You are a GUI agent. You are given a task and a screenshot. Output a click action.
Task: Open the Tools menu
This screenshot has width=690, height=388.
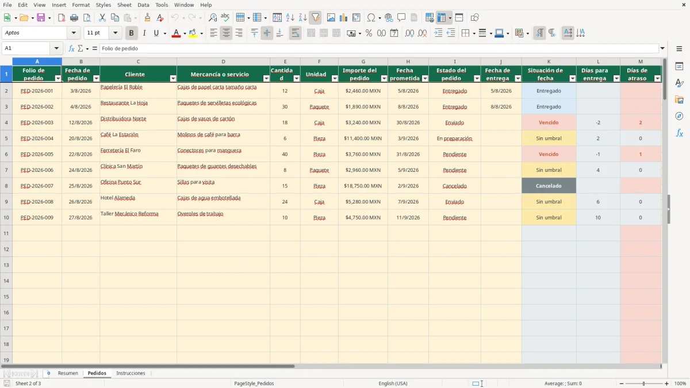[162, 5]
